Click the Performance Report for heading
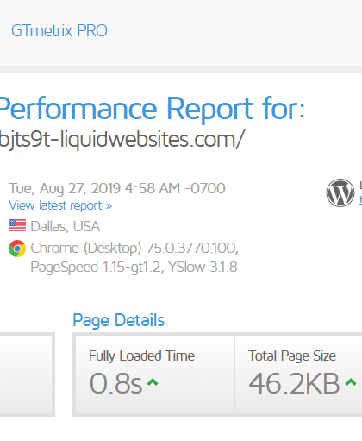 tap(152, 109)
